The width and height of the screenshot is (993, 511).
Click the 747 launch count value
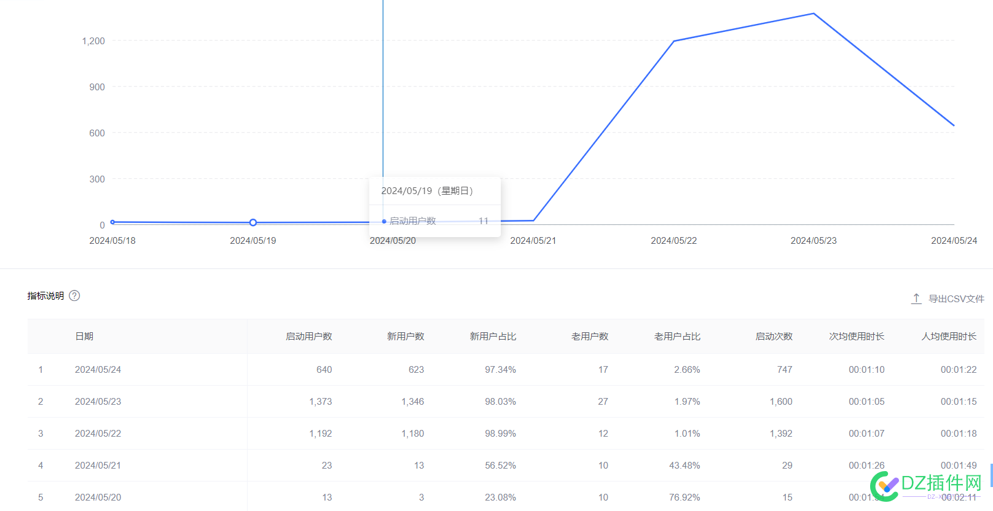click(785, 369)
